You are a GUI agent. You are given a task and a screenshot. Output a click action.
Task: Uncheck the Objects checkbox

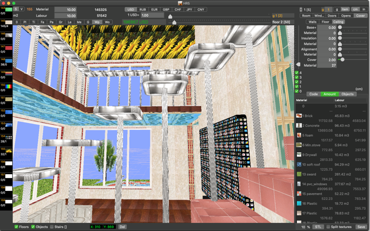(33, 227)
